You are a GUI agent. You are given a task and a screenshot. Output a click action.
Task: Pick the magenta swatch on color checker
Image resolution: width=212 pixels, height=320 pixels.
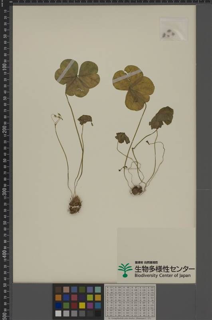point(90,306)
